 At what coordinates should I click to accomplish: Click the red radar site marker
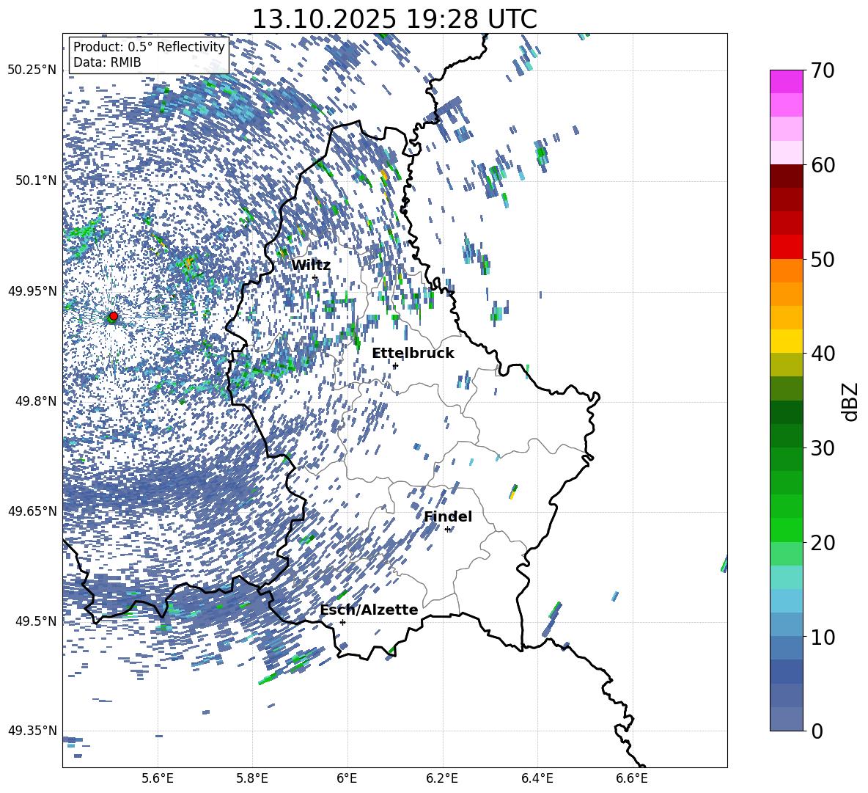(x=113, y=316)
